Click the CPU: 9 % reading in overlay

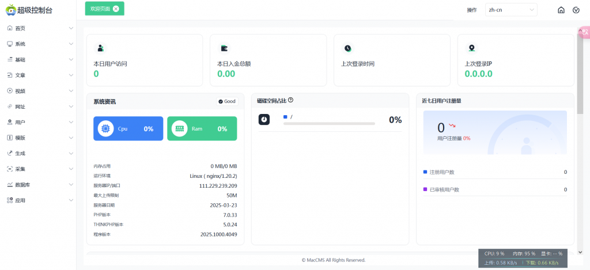coord(494,254)
